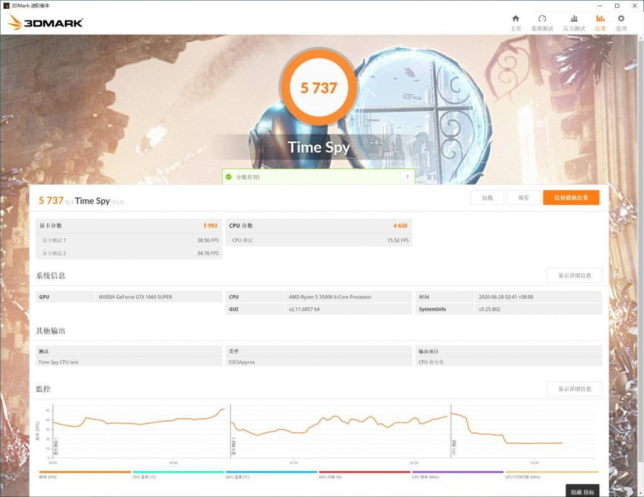Toggle the GPU 负载 (%) legend series
This screenshot has height=497, width=644.
point(365,474)
